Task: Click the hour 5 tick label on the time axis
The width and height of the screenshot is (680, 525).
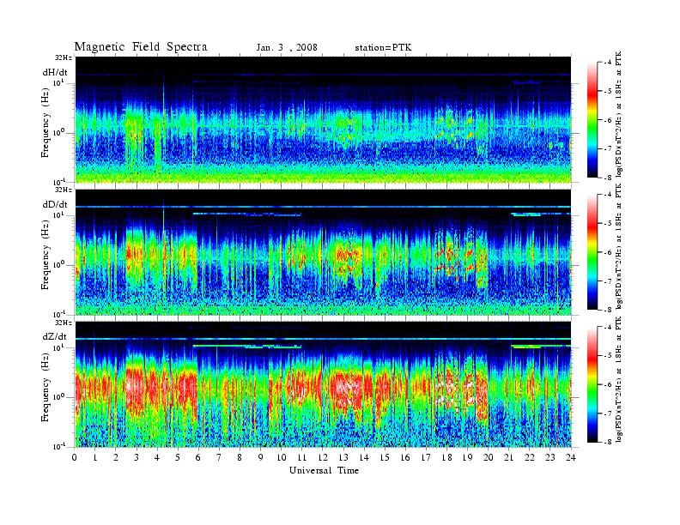Action: 178,457
